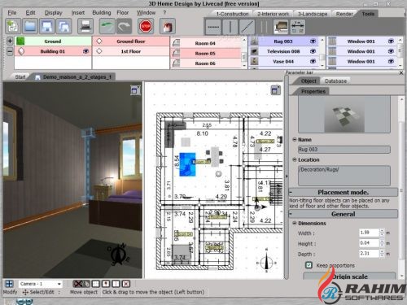
Task: Click the new document toolbar icon
Action: (13, 26)
